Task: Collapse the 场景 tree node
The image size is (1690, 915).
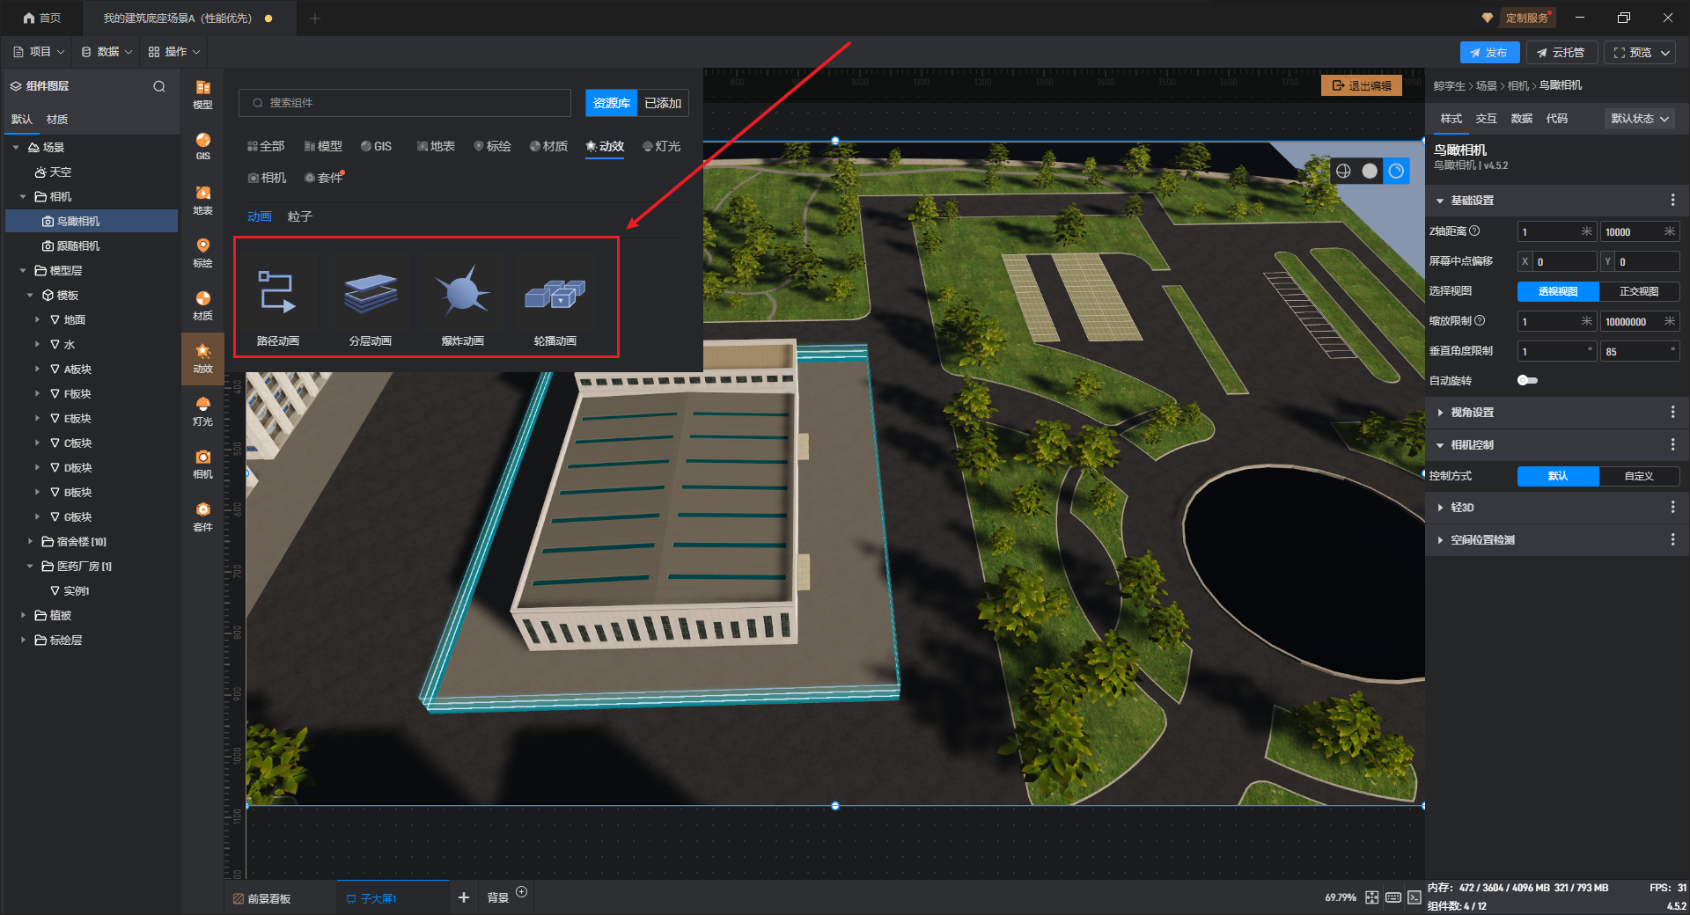Action: [x=16, y=148]
